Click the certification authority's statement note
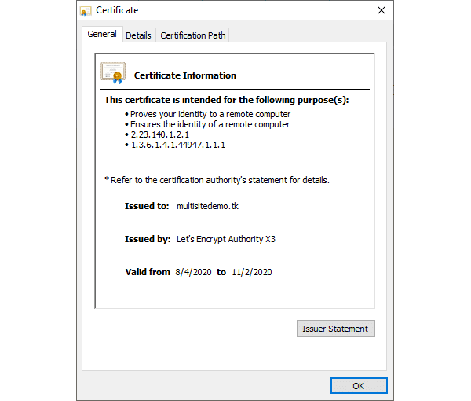Image resolution: width=471 pixels, height=401 pixels. click(x=217, y=180)
